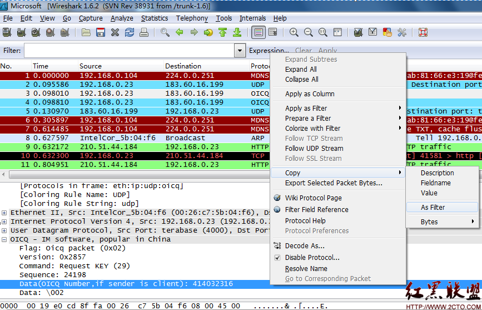
Task: Open a capture file folder icon
Action: tap(86, 32)
